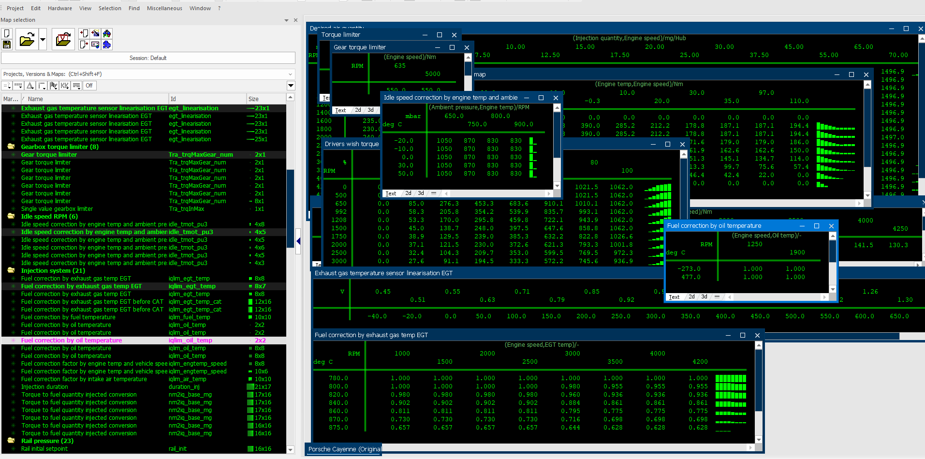
Task: Click the new project blank page icon
Action: tap(7, 33)
